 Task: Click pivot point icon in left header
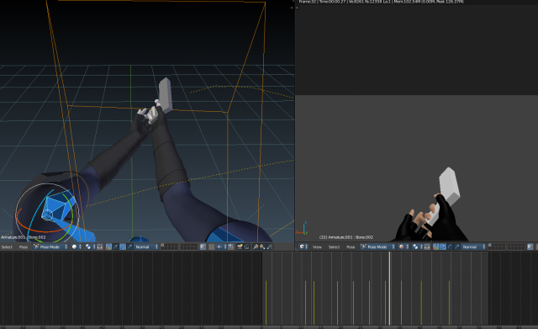[88, 247]
